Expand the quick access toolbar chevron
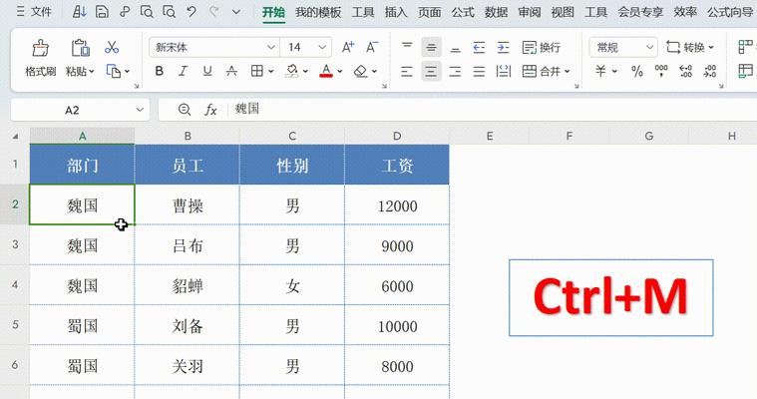 (x=236, y=12)
